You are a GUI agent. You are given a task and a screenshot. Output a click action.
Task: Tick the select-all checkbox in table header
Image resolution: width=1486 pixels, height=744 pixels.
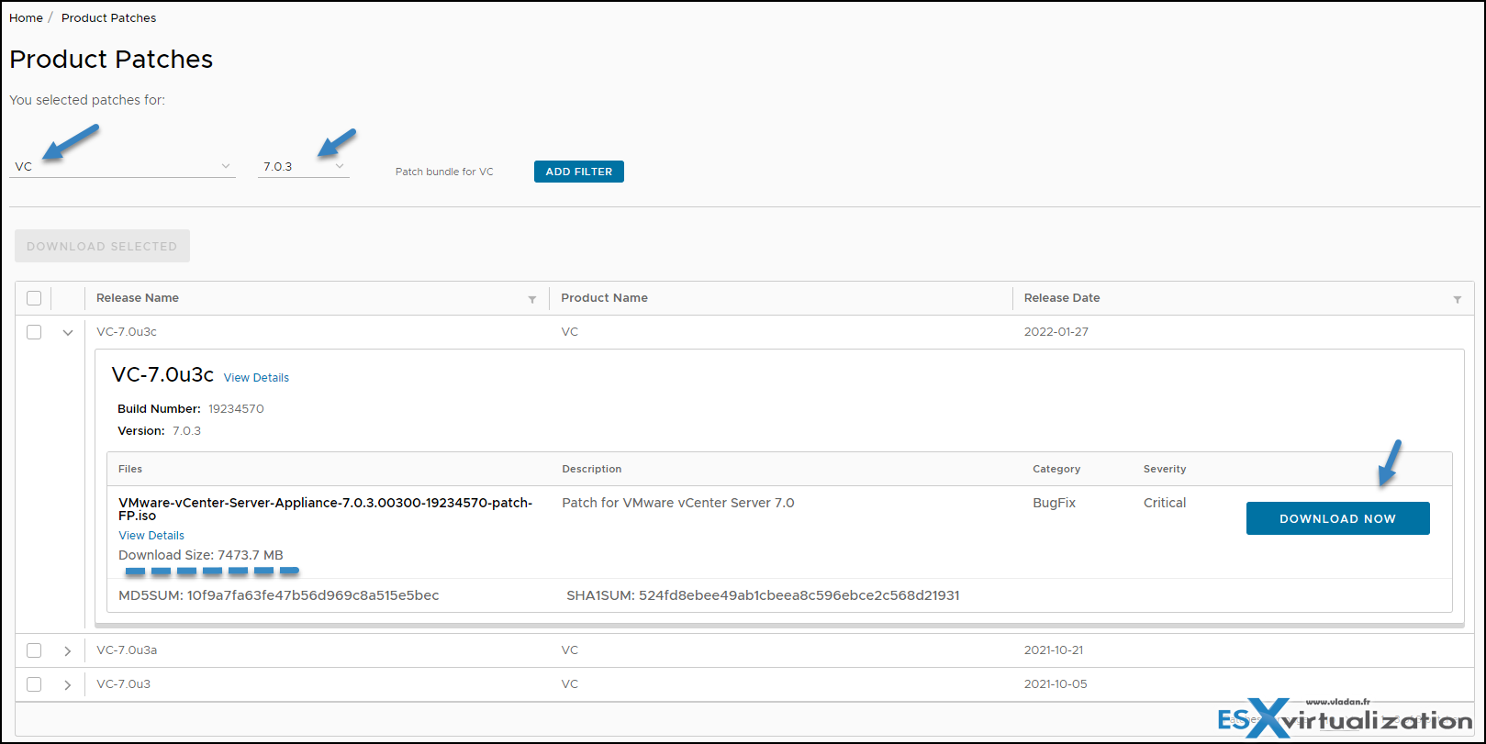click(34, 298)
